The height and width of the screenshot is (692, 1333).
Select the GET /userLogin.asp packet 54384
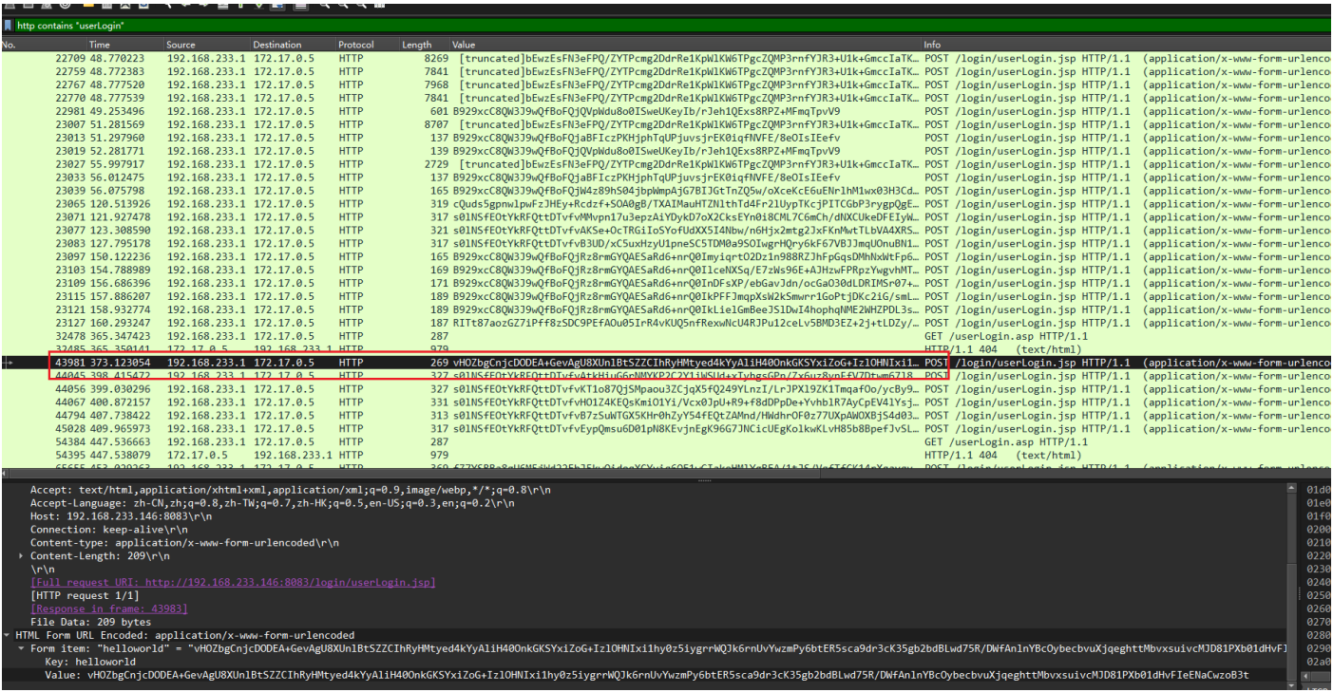point(665,441)
